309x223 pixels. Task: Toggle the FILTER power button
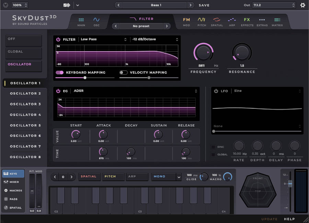(x=58, y=39)
